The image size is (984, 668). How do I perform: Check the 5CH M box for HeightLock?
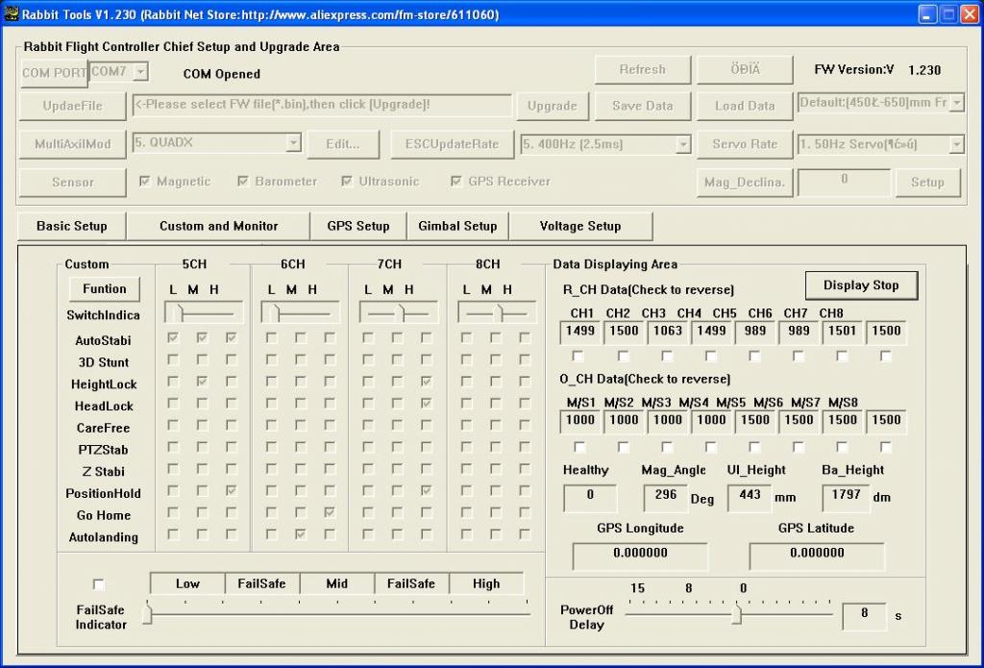pos(202,383)
